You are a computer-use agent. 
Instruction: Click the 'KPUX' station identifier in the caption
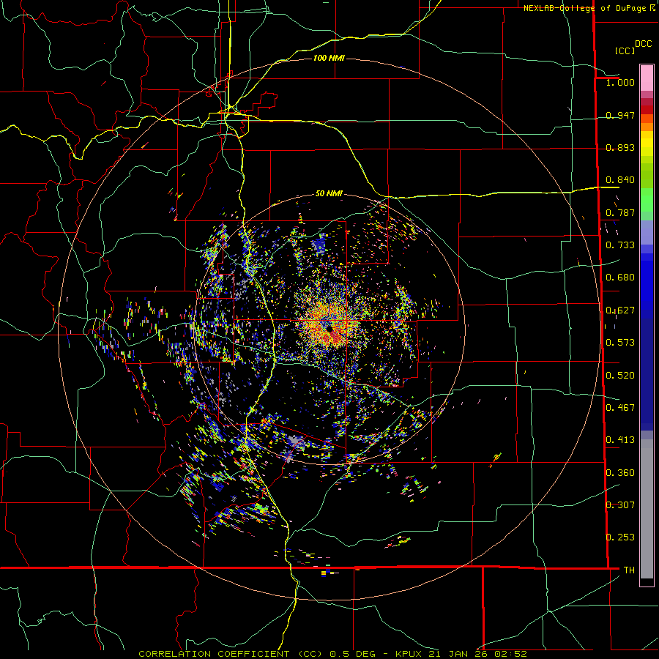click(x=410, y=654)
